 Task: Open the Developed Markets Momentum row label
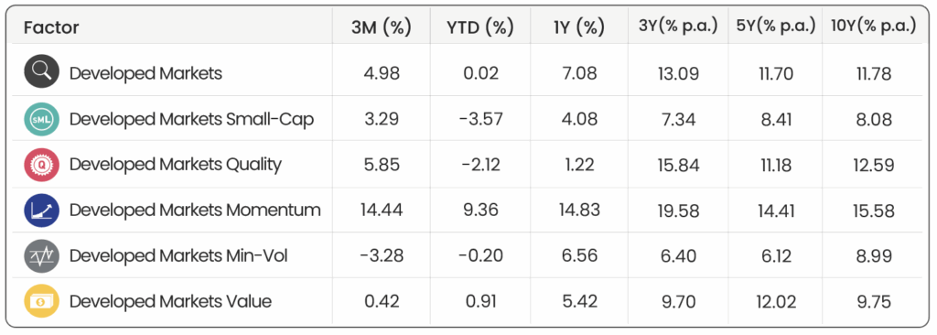(196, 210)
